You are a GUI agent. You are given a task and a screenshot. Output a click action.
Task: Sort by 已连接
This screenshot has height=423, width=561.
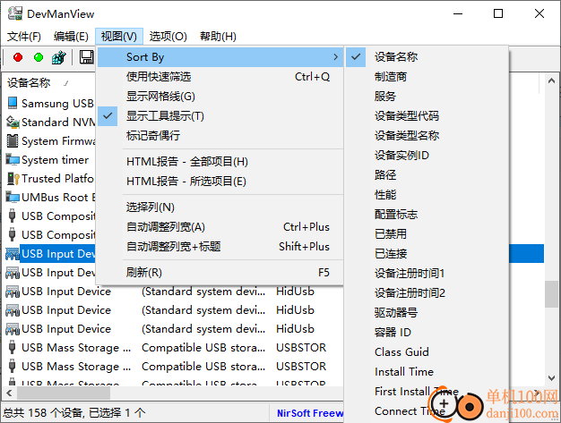click(x=427, y=254)
